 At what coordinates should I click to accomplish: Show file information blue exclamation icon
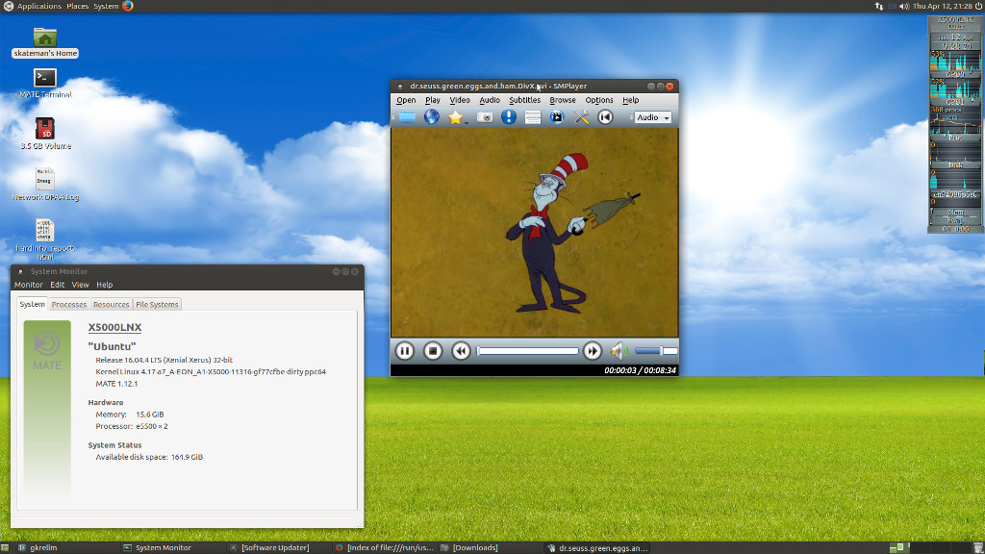(x=509, y=117)
